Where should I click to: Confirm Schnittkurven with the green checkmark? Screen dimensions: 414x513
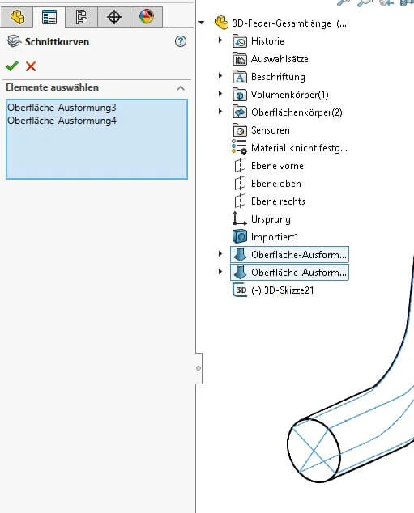(12, 66)
